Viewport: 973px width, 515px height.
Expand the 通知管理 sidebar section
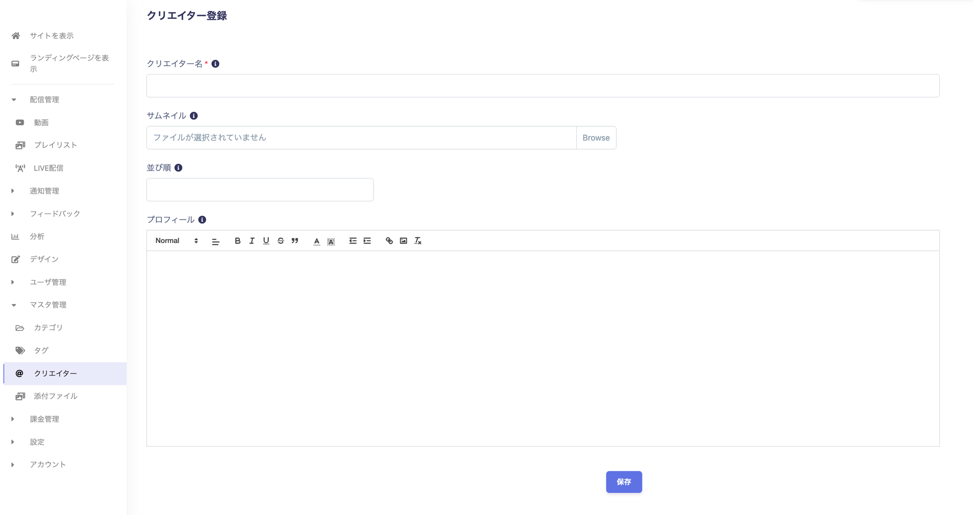[x=44, y=191]
